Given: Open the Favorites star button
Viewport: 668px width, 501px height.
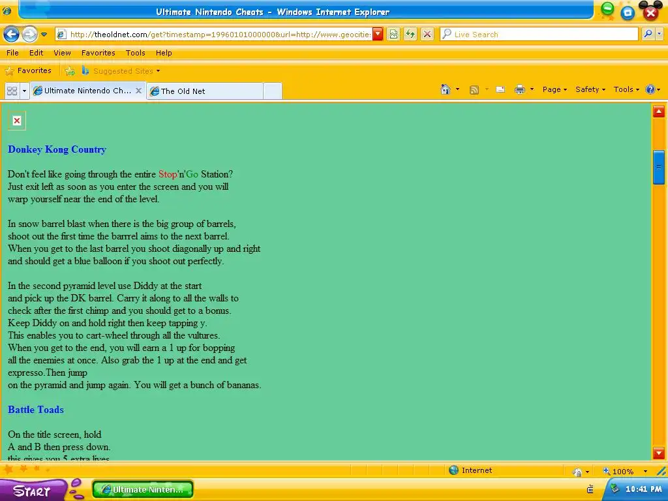Looking at the screenshot, I should coord(28,70).
